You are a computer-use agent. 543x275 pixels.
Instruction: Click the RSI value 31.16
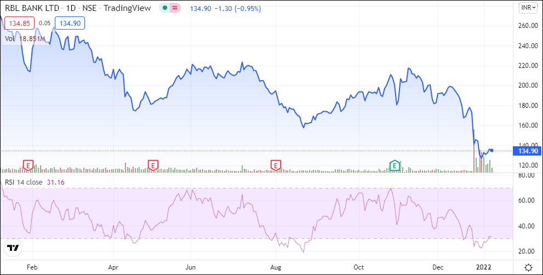click(55, 182)
